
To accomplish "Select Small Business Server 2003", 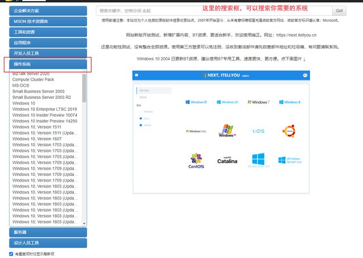I will pyautogui.click(x=39, y=91).
